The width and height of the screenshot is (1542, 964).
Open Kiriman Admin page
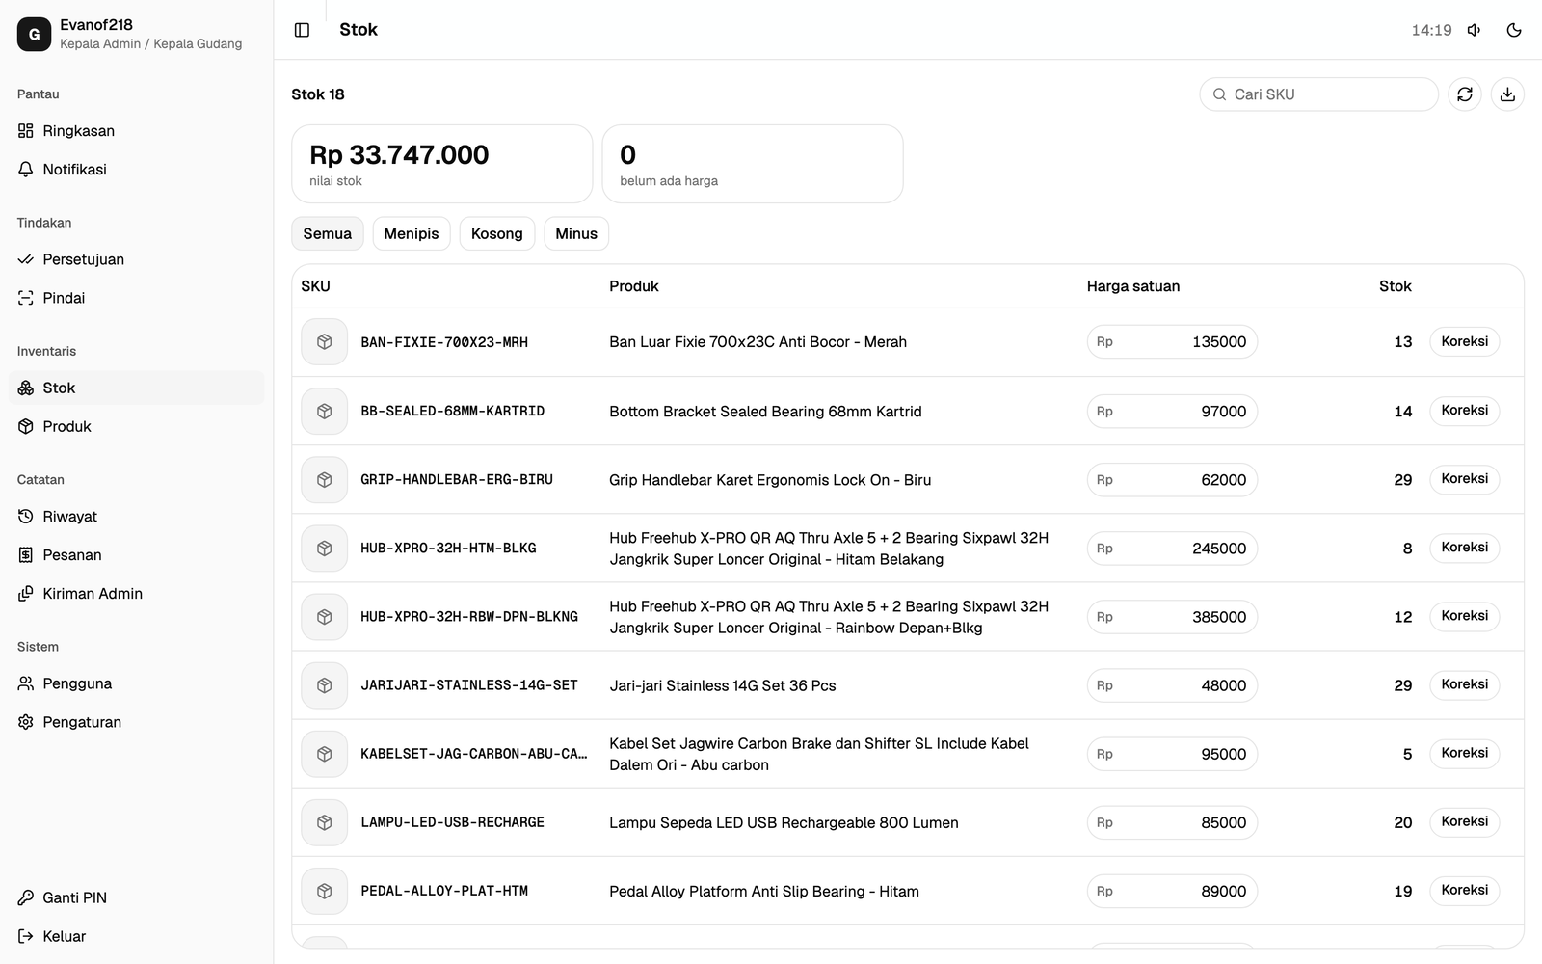(136, 594)
